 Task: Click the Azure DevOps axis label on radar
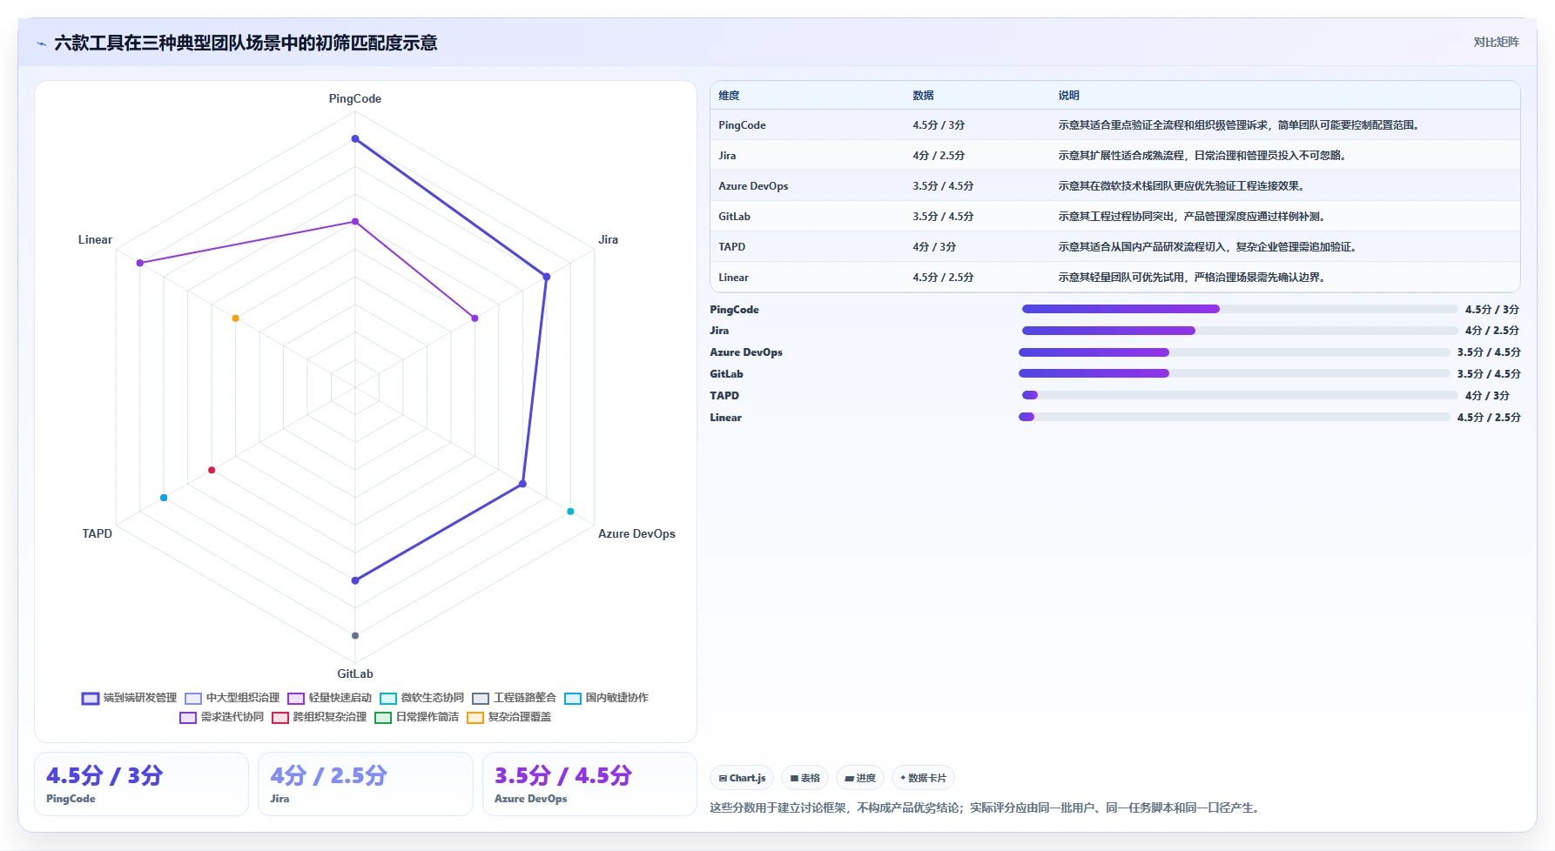636,533
